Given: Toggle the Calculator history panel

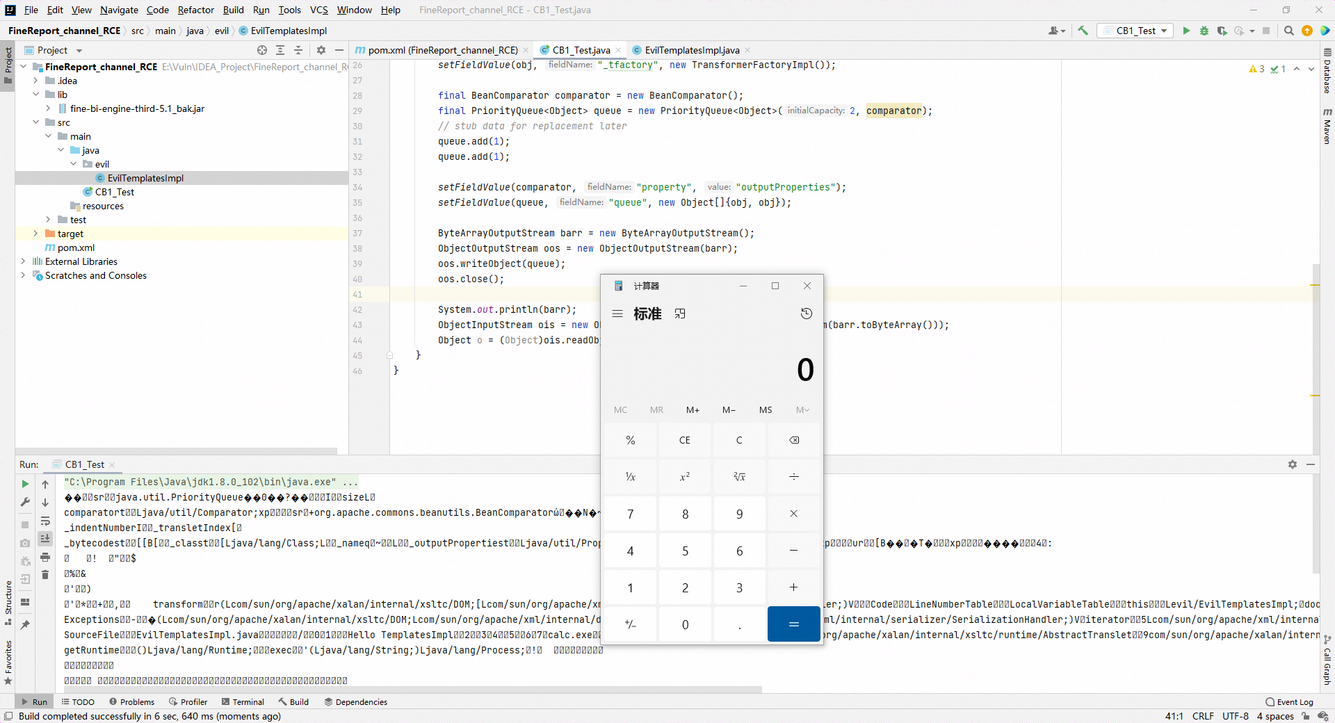Looking at the screenshot, I should tap(807, 314).
